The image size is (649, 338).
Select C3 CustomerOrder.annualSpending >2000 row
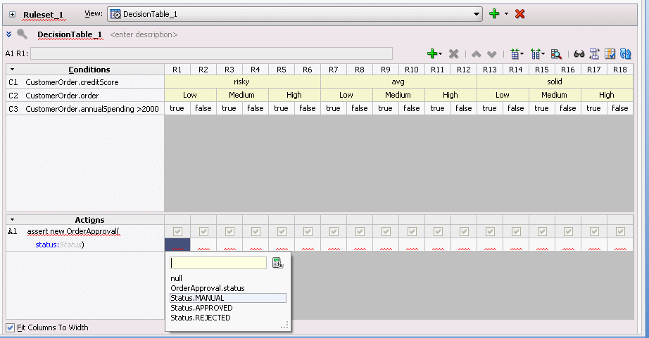point(85,109)
